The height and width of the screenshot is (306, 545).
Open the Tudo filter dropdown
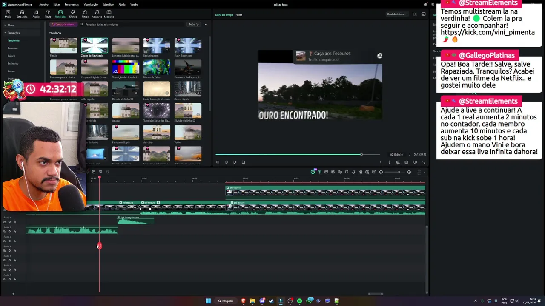coord(194,24)
